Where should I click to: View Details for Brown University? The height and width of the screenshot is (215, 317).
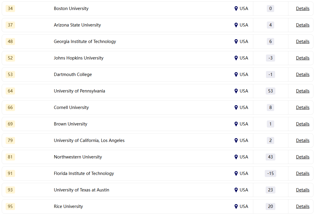click(303, 124)
